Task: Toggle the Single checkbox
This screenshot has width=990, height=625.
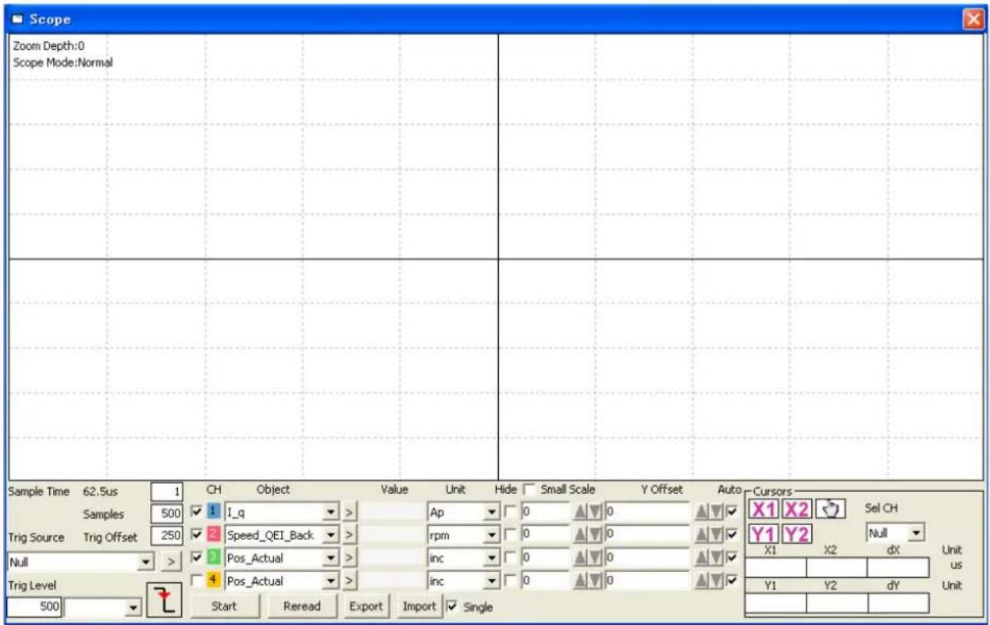Action: (452, 606)
